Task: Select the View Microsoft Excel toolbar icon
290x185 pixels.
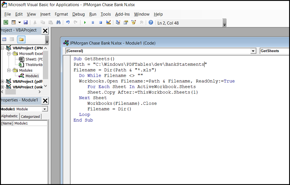Action: (x=6, y=22)
